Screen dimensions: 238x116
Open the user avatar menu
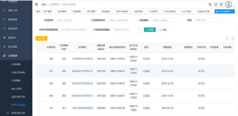click(228, 4)
